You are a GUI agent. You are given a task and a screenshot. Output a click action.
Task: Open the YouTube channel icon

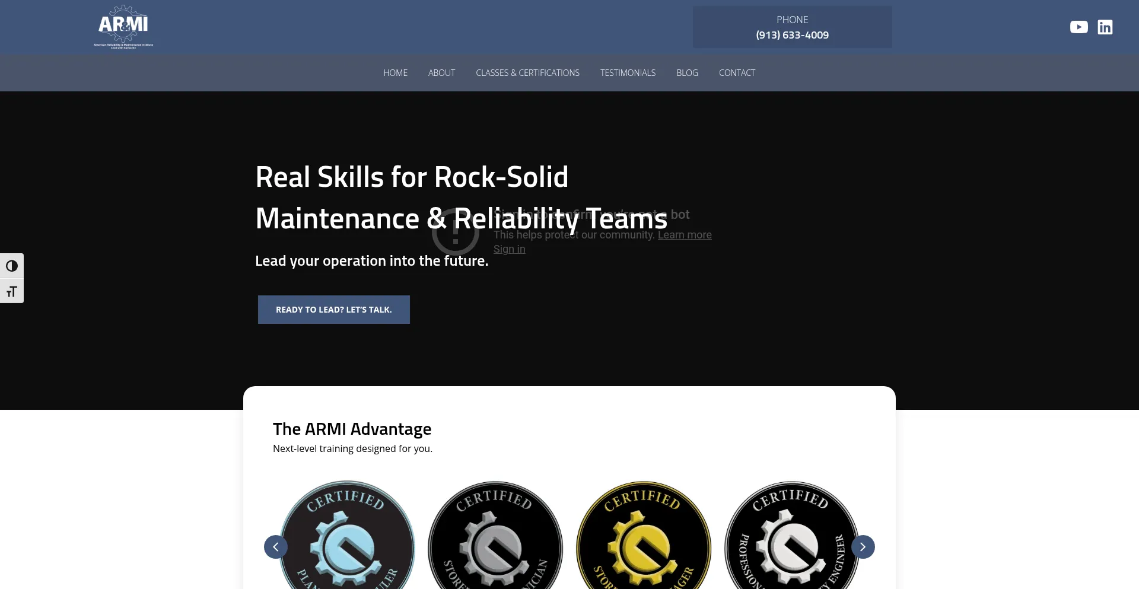[1078, 27]
